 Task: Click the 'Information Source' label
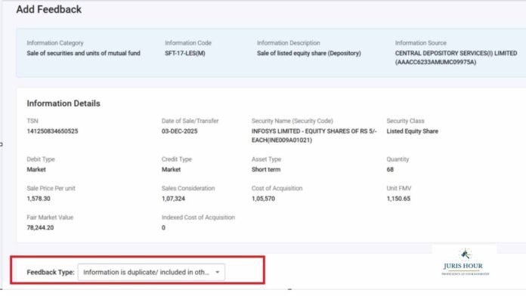click(421, 43)
